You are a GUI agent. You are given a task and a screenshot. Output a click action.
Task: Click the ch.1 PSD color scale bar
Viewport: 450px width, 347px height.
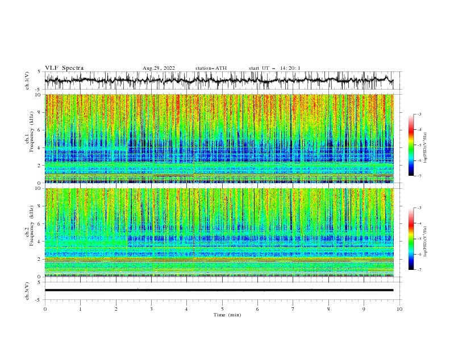(x=411, y=145)
